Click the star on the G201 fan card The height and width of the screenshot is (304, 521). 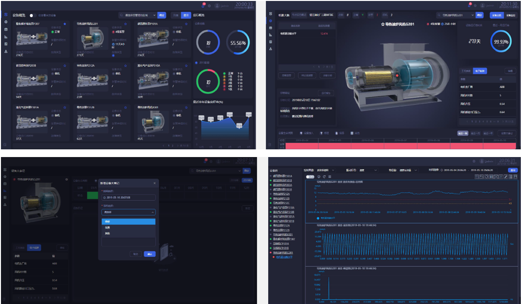125,24
